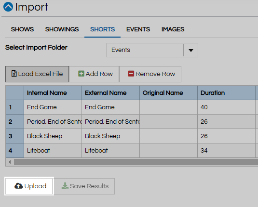The width and height of the screenshot is (258, 207).
Task: Click the horizontal scrollbar left arrow
Action: pyautogui.click(x=10, y=162)
